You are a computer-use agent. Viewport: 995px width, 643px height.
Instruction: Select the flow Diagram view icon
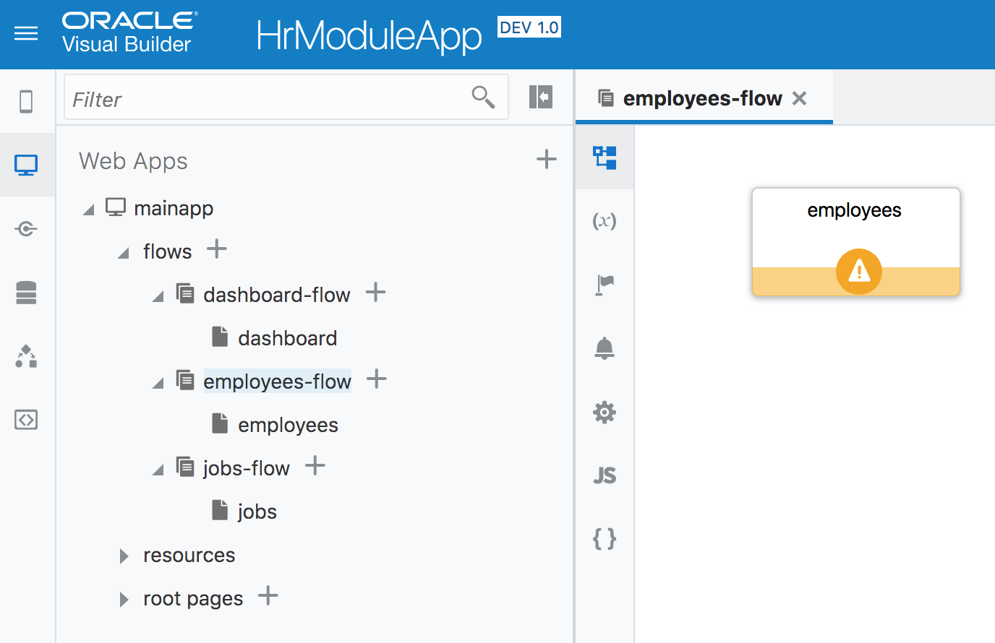pyautogui.click(x=605, y=157)
